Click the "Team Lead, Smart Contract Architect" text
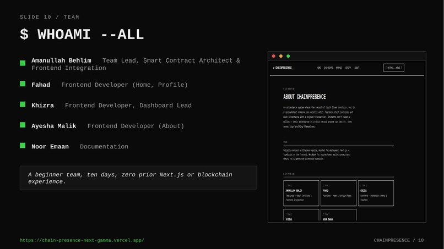Viewport: 444px width, 249px height. point(167,60)
